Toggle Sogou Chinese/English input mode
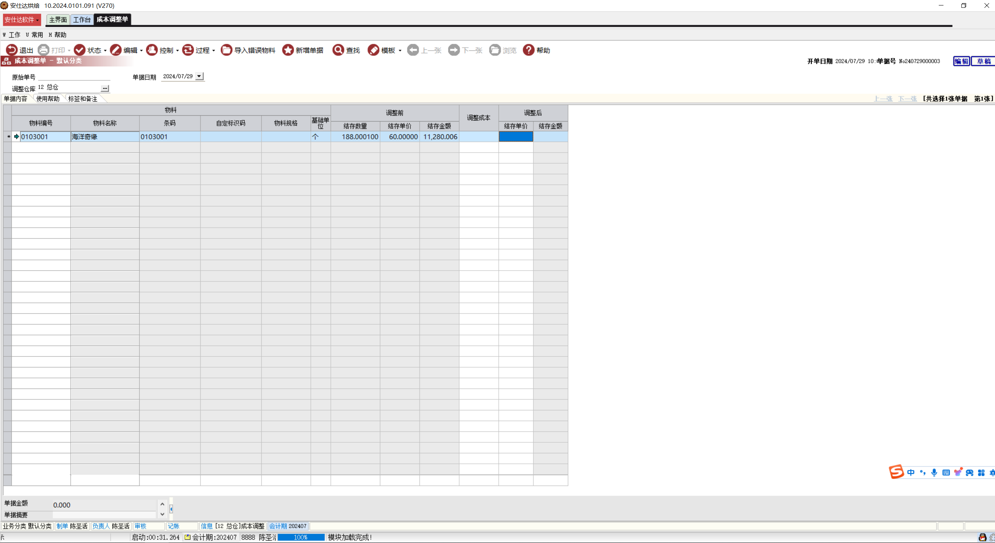Viewport: 995px width, 543px height. tap(911, 473)
